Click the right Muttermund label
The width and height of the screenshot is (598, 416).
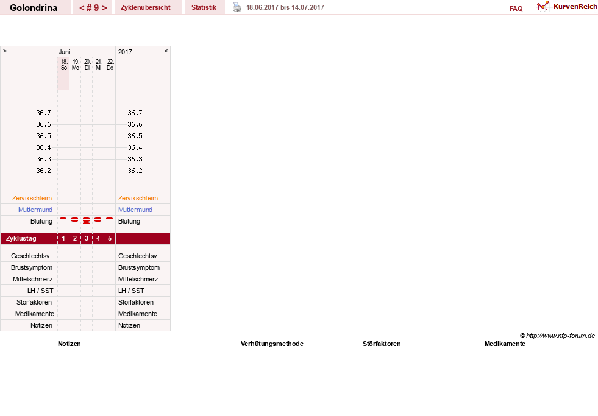point(135,210)
